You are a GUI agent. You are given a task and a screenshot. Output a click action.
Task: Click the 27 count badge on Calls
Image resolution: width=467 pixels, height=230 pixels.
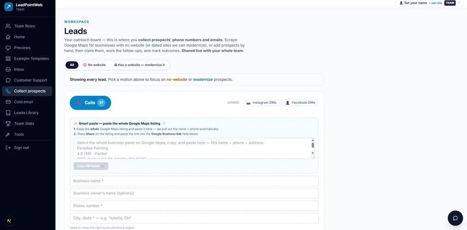point(101,103)
